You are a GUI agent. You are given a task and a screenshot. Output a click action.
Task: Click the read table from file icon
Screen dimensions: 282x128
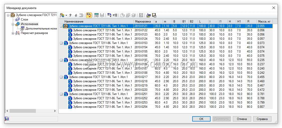(149, 15)
